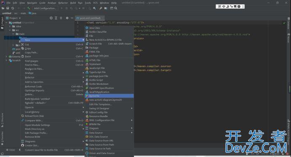Open the Database tool window on right edge
The width and height of the screenshot is (291, 157).
coord(288,23)
